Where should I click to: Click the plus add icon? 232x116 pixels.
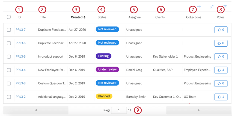pos(199,7)
